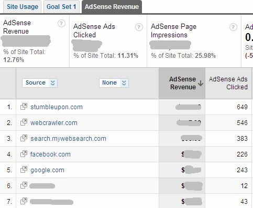The width and height of the screenshot is (253, 208).
Task: Open external link icon in row 7
Action: tap(24, 201)
